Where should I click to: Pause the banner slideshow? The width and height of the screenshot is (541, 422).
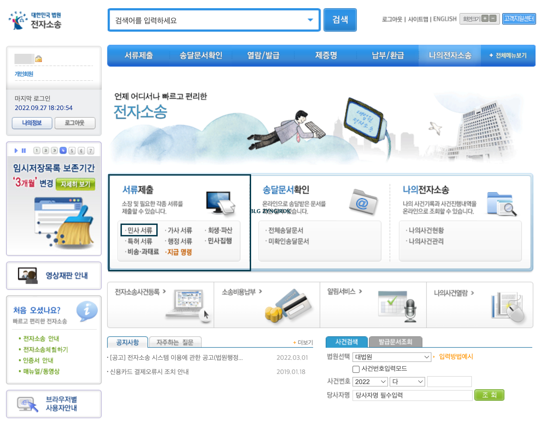pos(23,150)
